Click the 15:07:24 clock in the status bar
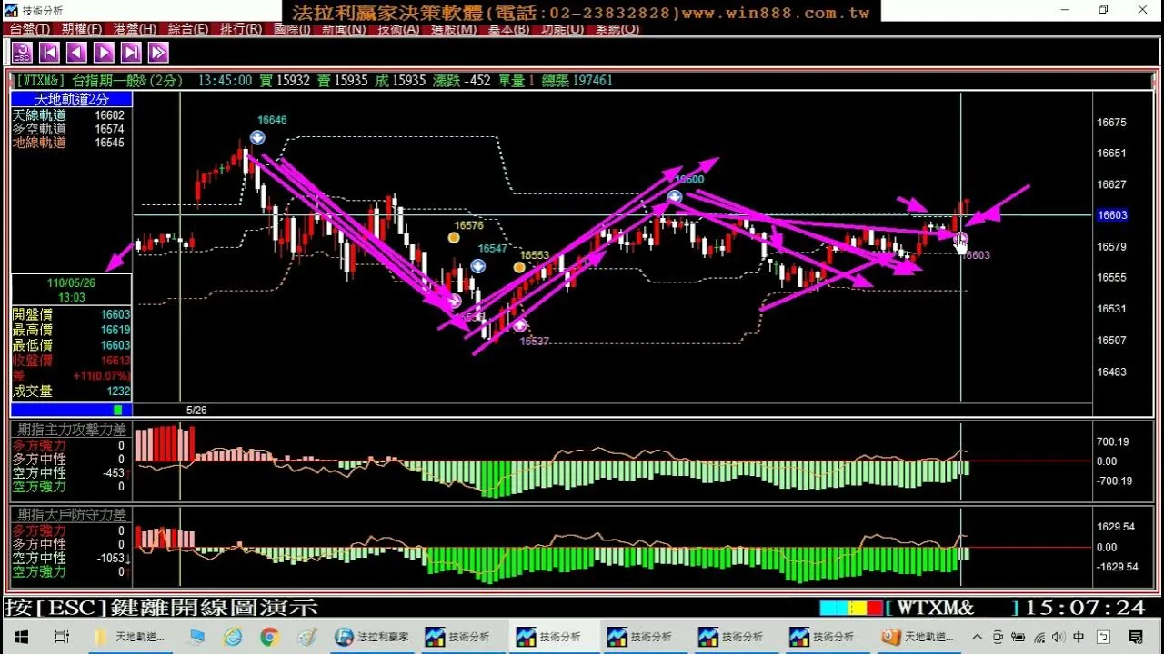Screen dimensions: 1164x654 pos(1087,609)
